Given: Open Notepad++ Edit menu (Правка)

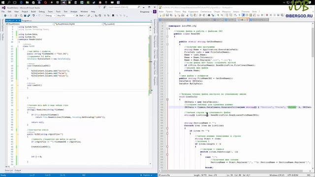Looking at the screenshot, I should [x=169, y=12].
